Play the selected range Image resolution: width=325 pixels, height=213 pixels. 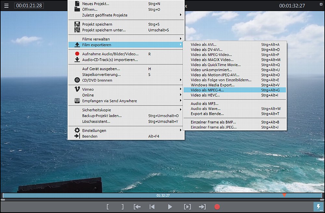click(x=187, y=207)
